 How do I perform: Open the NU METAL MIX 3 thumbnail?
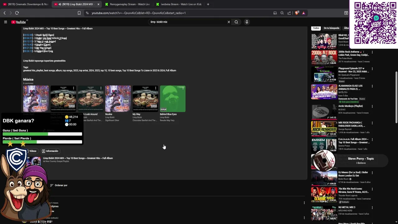point(324,213)
